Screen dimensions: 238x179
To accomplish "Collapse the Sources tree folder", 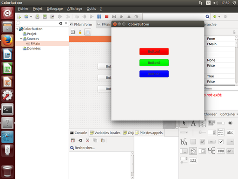I will 21,39.
